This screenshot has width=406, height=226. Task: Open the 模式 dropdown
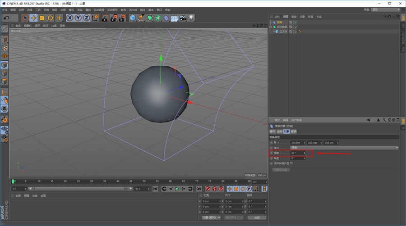344,148
